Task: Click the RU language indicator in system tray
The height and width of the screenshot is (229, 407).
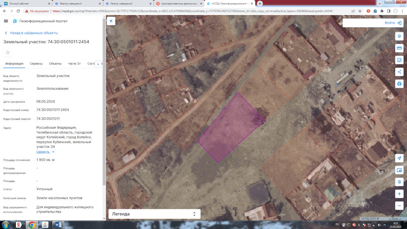Action: point(337,224)
